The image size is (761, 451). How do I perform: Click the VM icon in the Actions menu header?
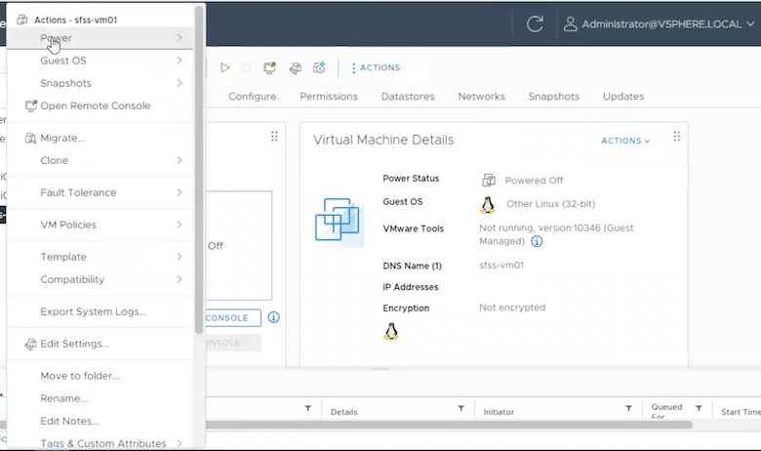[22, 20]
